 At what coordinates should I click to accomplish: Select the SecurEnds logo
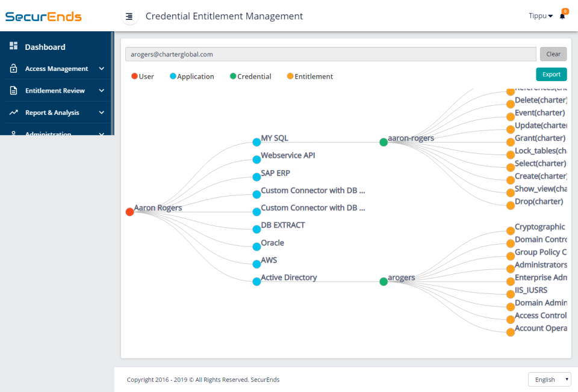43,16
